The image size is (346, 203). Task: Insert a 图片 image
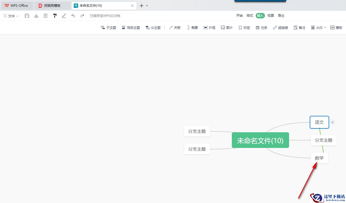coord(227,28)
